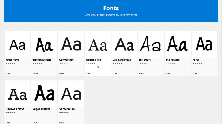Select the Ink Journal star rating
222x124 pixels.
[x=171, y=63]
